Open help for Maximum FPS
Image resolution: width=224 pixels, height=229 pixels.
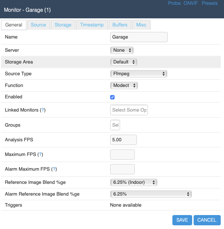[40, 155]
